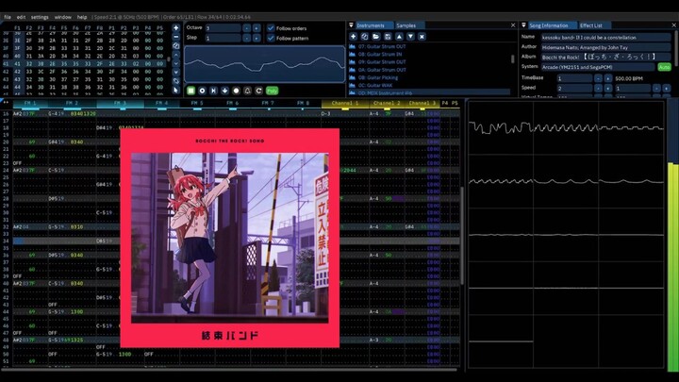Click the Bocchi the Rock album art

pos(230,238)
